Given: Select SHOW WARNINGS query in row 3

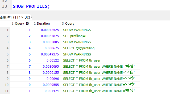Looking at the screenshot, I should tap(100, 42).
